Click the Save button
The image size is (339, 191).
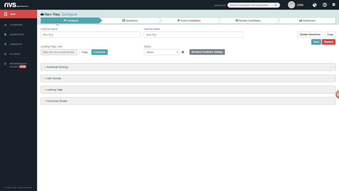[x=316, y=42]
